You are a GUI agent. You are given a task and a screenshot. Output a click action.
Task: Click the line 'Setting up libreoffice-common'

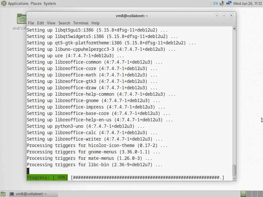(x=95, y=62)
